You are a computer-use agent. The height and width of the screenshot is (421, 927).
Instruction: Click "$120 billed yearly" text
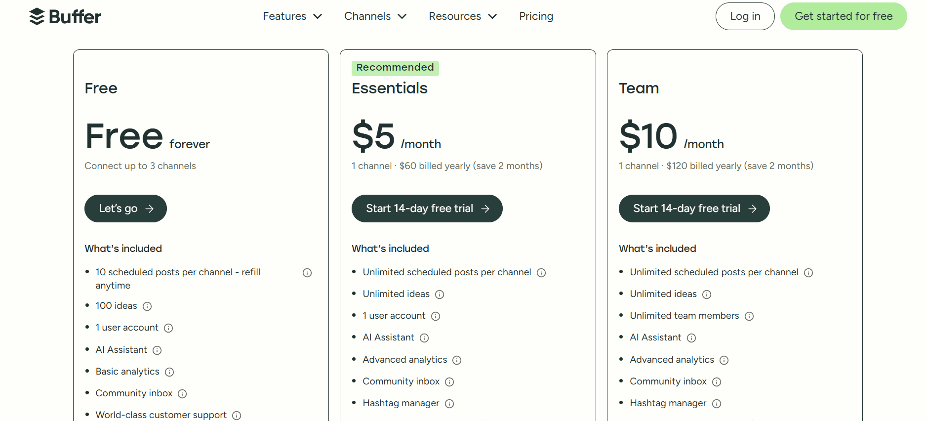point(704,166)
